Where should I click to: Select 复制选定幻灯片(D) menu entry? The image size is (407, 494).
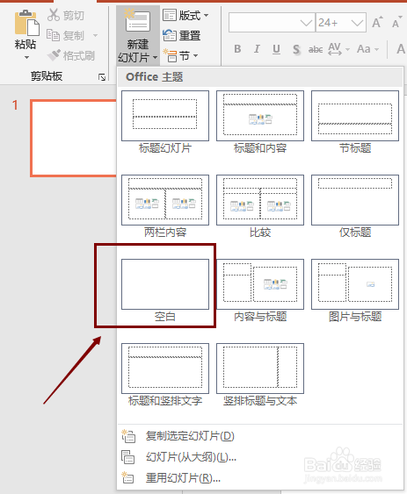click(260, 436)
